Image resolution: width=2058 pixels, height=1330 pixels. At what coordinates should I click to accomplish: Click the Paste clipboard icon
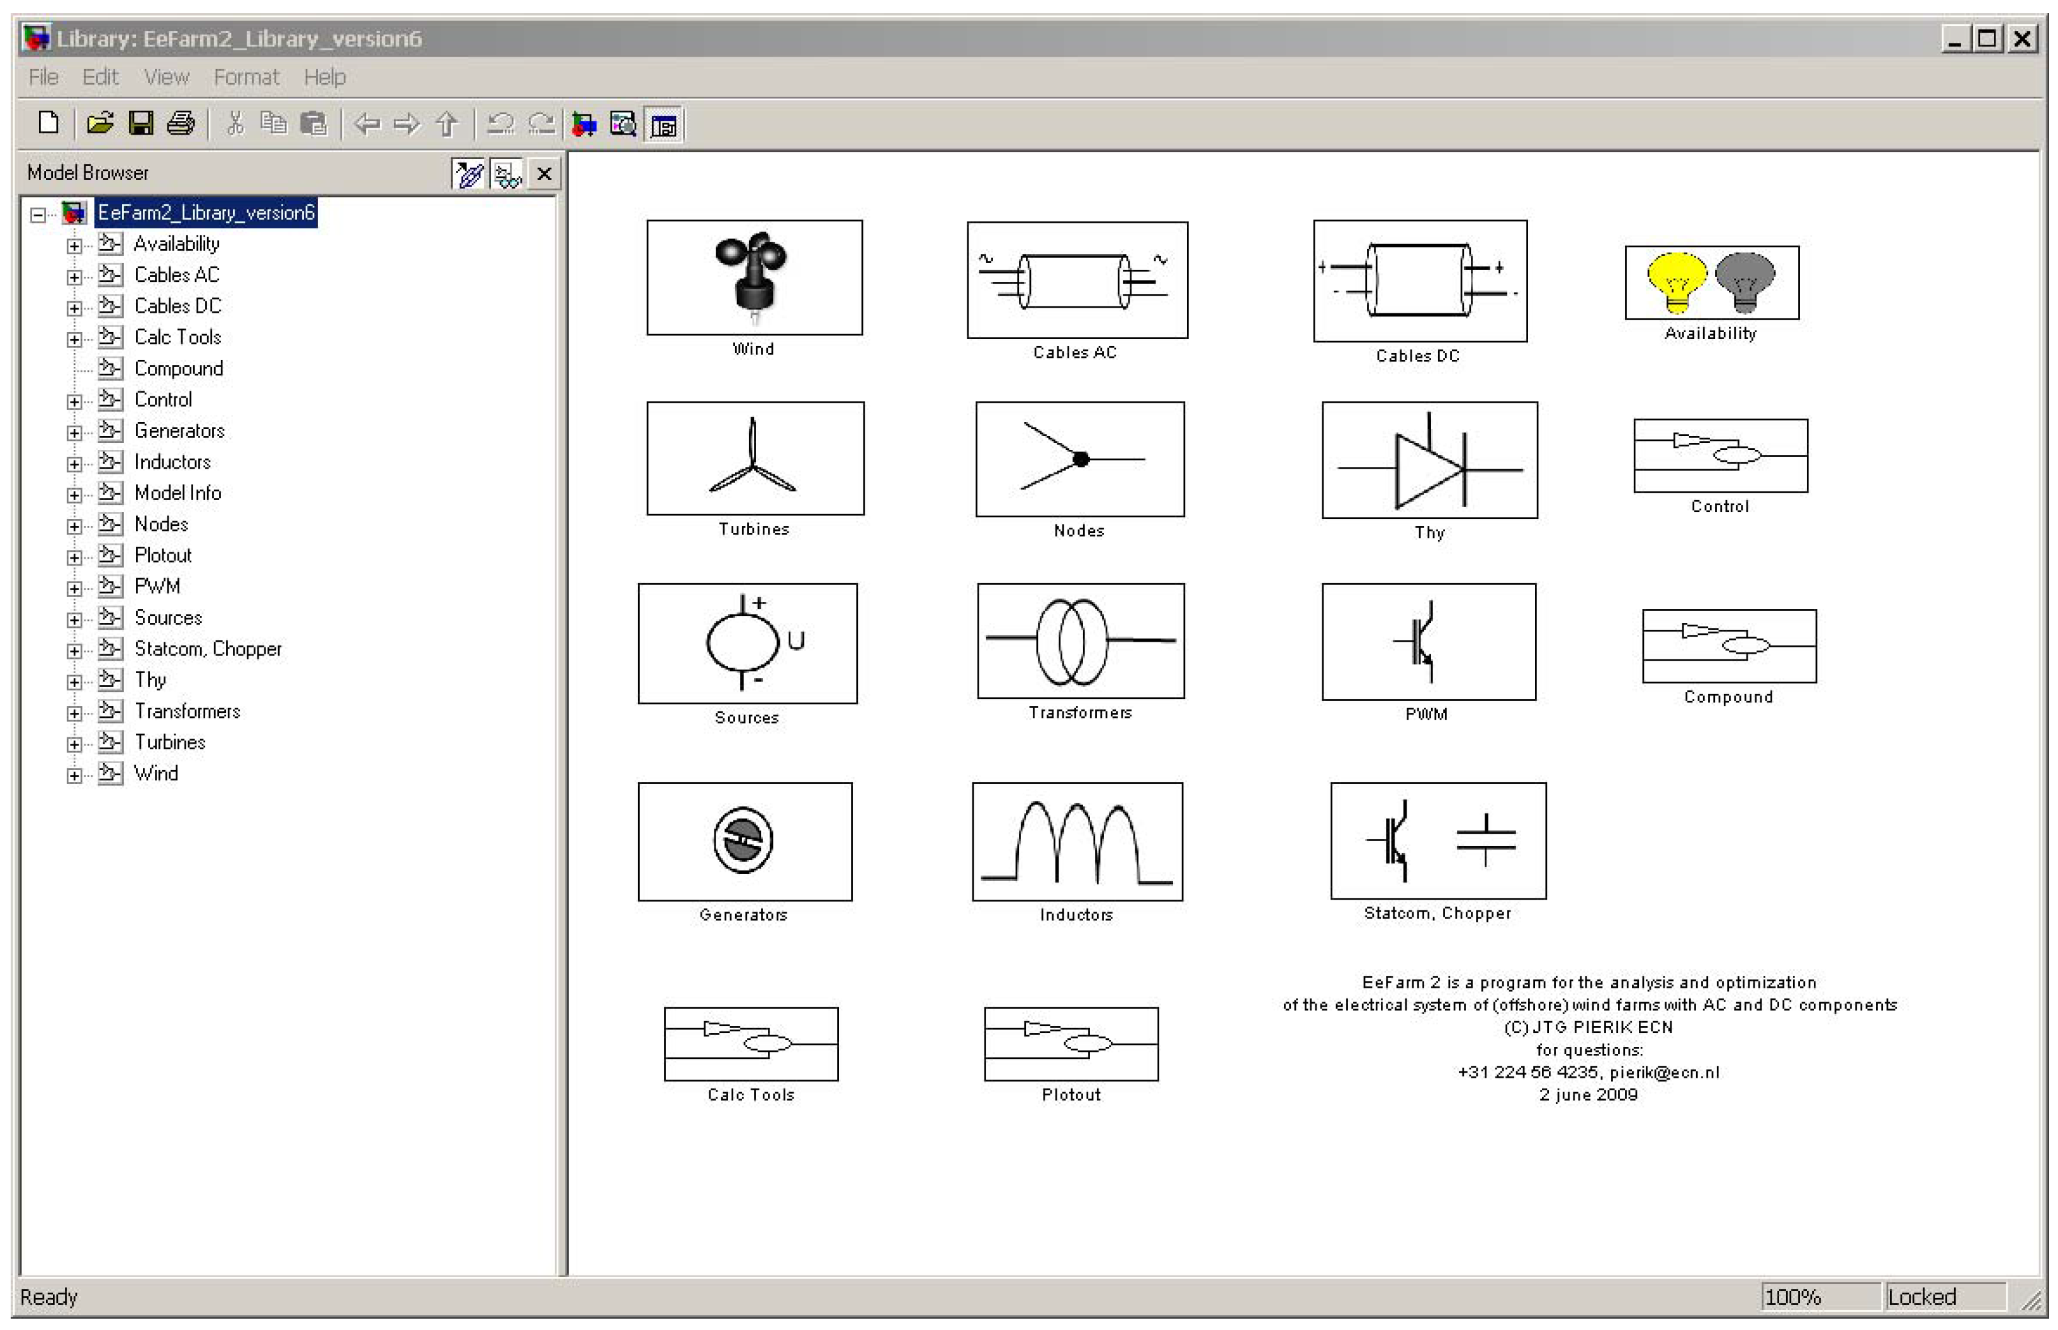(313, 125)
